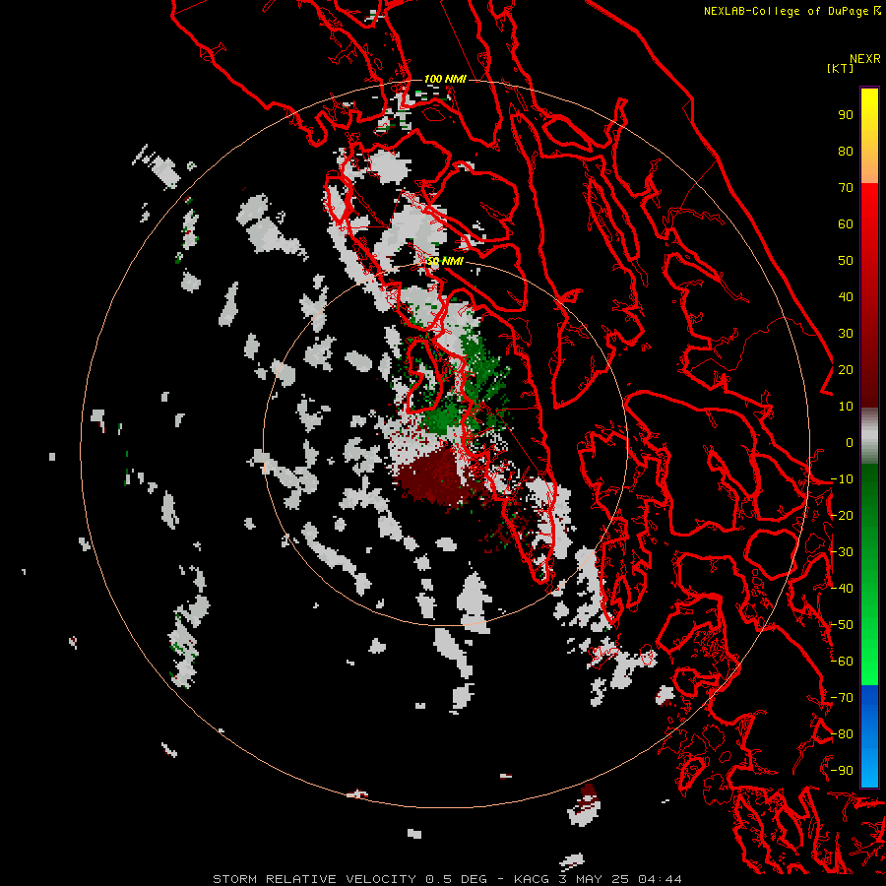Click the blue bottom segment of the velocity color bar
Viewport: 886px width, 886px height.
869,736
